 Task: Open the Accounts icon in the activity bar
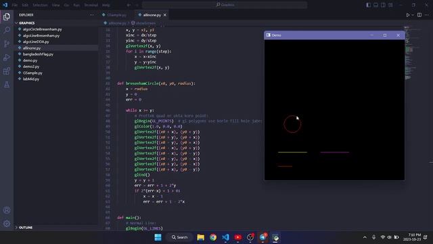(x=7, y=210)
